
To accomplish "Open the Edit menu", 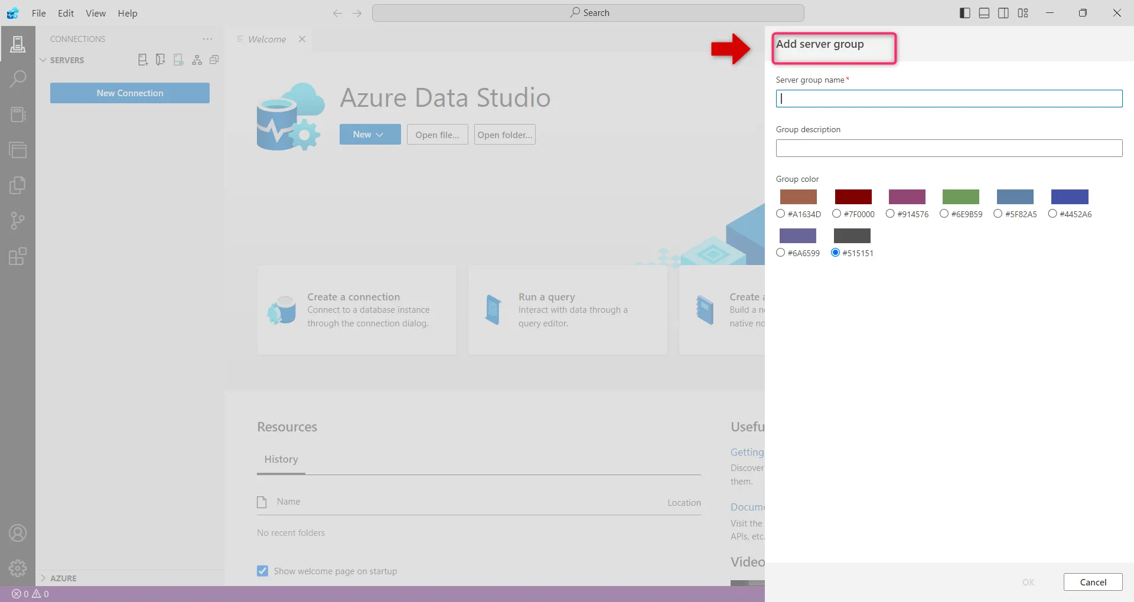I will [66, 13].
